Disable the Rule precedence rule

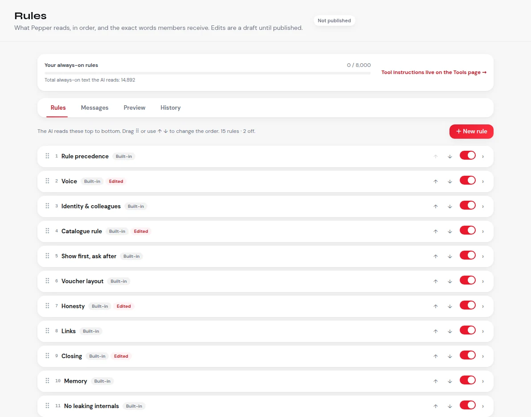click(x=468, y=156)
